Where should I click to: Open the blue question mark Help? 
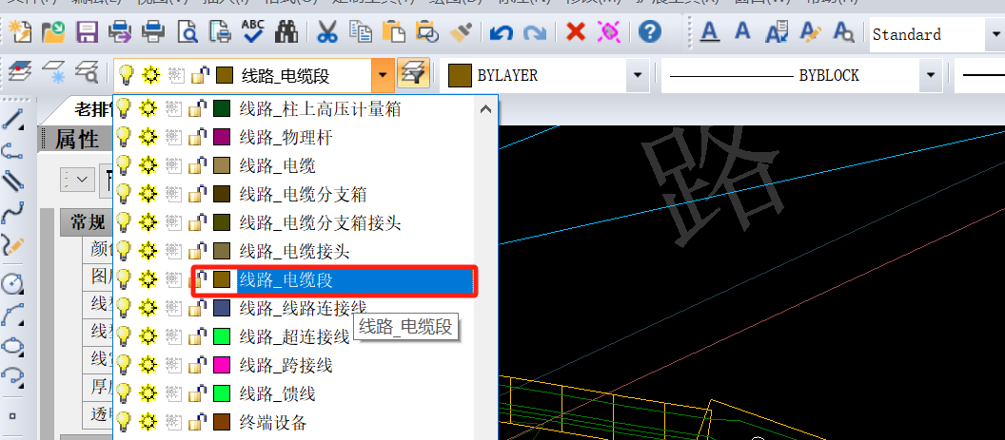click(x=649, y=33)
